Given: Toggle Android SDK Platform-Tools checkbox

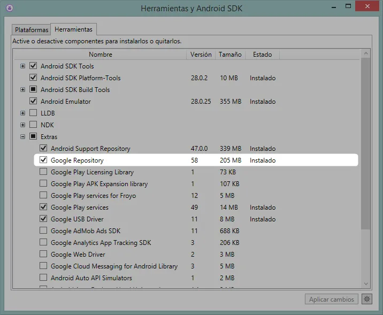Looking at the screenshot, I should click(33, 78).
